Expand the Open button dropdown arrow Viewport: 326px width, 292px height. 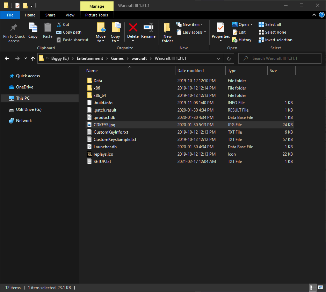pyautogui.click(x=251, y=24)
